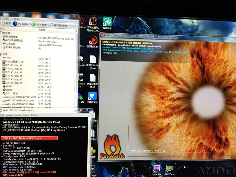This screenshot has height=177, width=236.
Task: Click the GPU memory type: HBM line
Action: point(18,170)
